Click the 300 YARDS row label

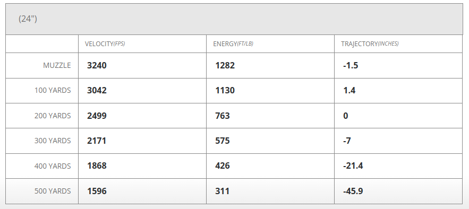point(53,141)
